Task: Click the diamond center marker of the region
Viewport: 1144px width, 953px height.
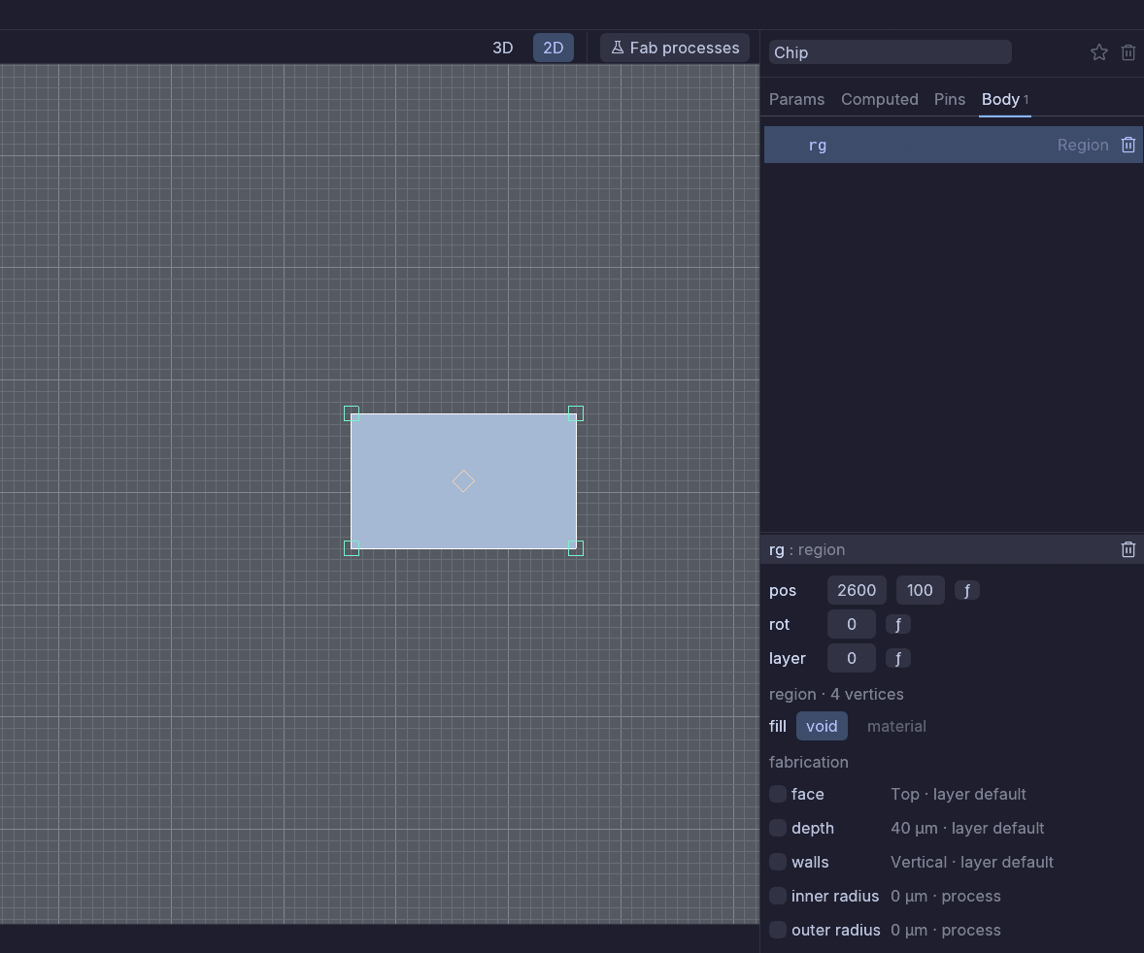Action: (x=463, y=481)
